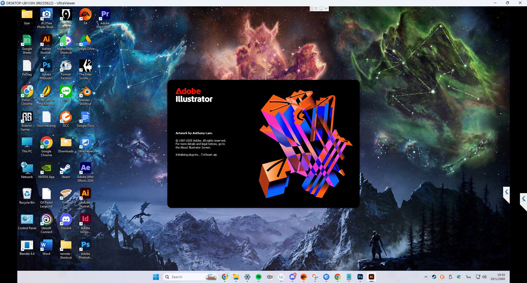Select The Lord of the Rings shortcut
This screenshot has width=527, height=283.
point(46,95)
